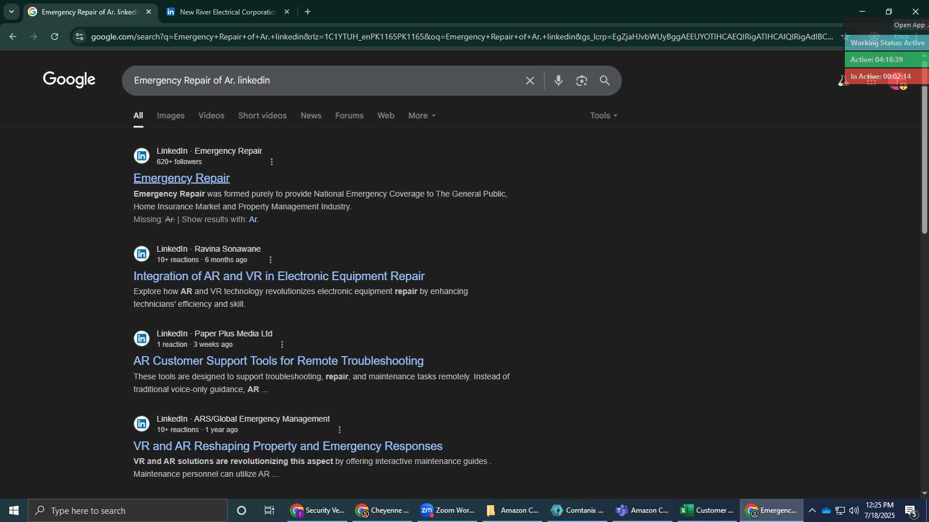
Task: Click the Open App button
Action: point(910,25)
